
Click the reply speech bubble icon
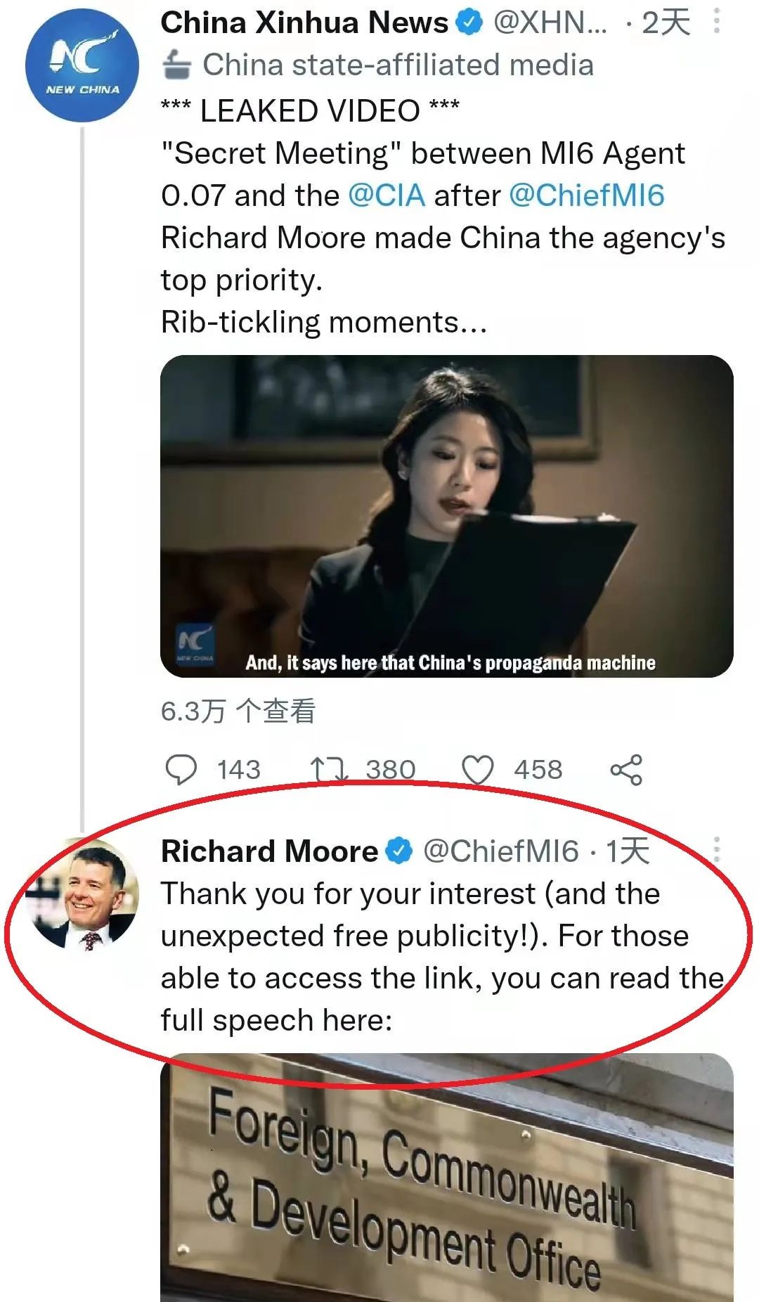(x=181, y=770)
